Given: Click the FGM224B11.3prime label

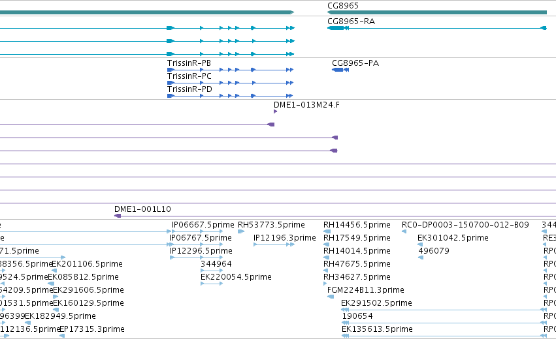Looking at the screenshot, I should (x=366, y=290).
